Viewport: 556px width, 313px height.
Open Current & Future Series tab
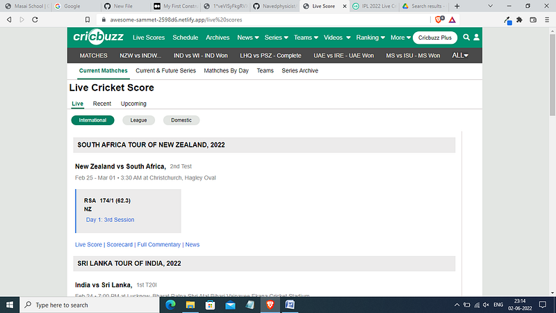[x=165, y=71]
